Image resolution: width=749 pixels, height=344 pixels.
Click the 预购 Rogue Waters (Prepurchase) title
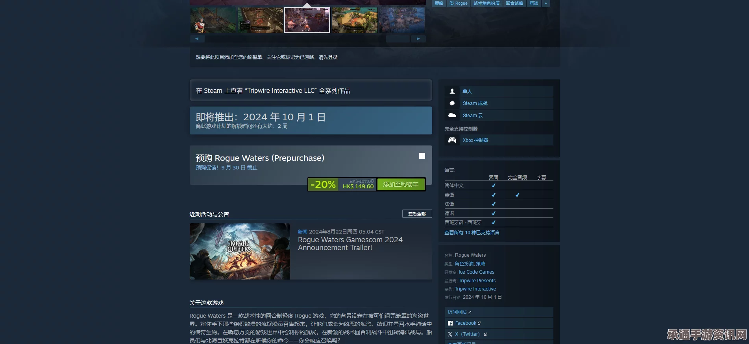pyautogui.click(x=260, y=158)
